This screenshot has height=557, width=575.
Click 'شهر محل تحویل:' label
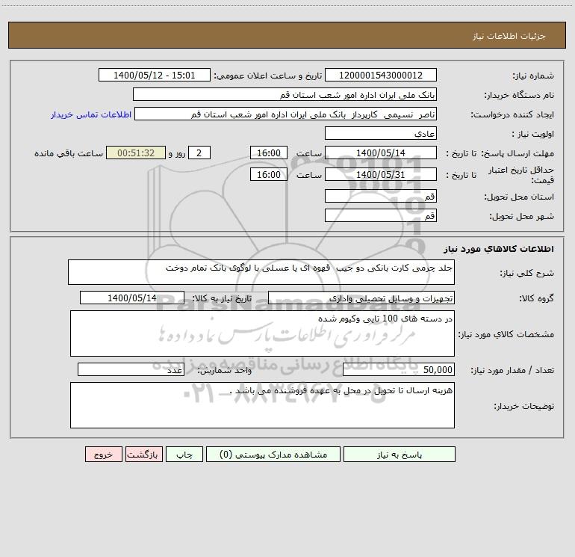[x=521, y=216]
